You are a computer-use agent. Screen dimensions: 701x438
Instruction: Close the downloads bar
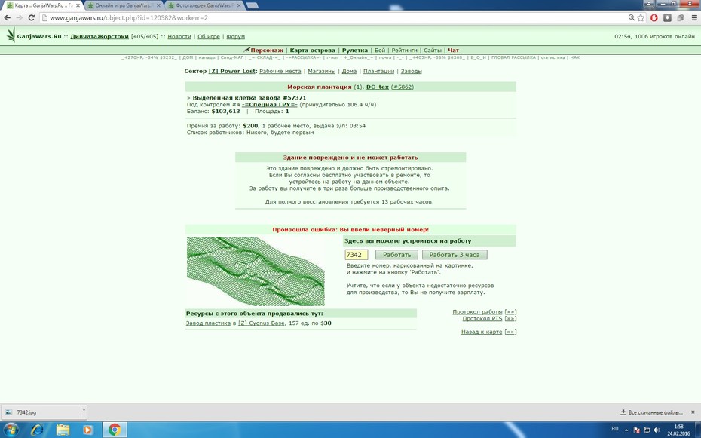point(693,412)
